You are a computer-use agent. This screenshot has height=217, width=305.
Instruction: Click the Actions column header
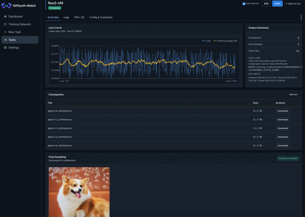tap(280, 103)
